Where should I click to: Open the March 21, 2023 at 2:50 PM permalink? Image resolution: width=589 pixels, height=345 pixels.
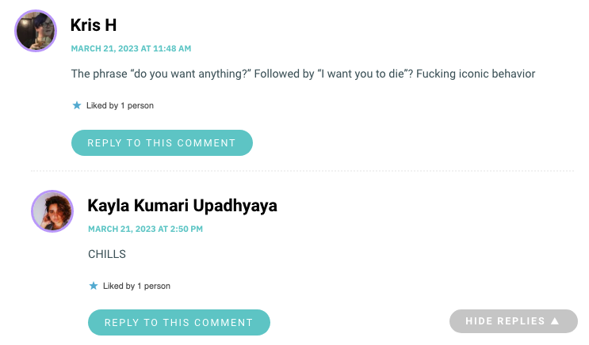(x=145, y=229)
